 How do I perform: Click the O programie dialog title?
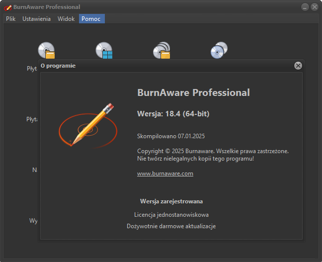click(x=58, y=66)
